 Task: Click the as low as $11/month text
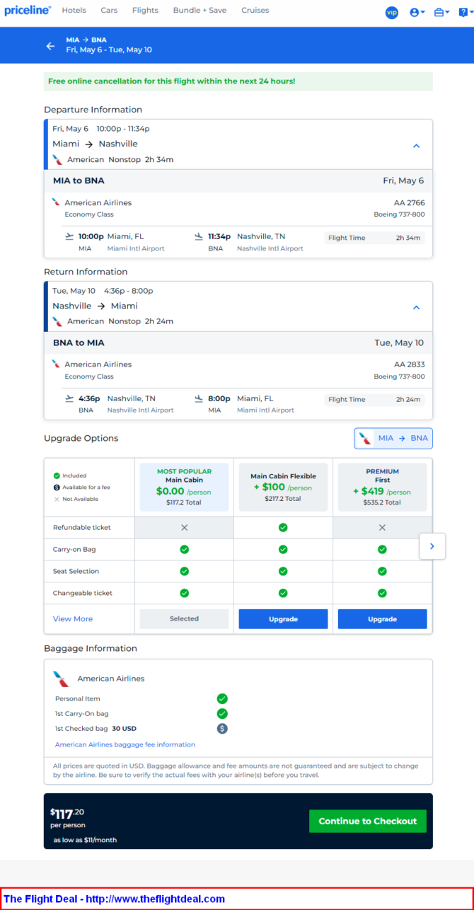click(x=85, y=840)
